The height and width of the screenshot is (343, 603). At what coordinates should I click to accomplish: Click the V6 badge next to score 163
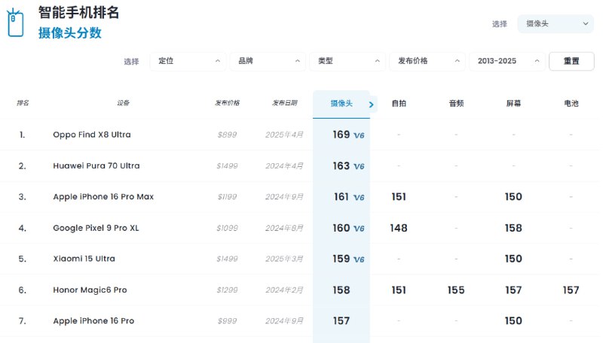click(359, 166)
